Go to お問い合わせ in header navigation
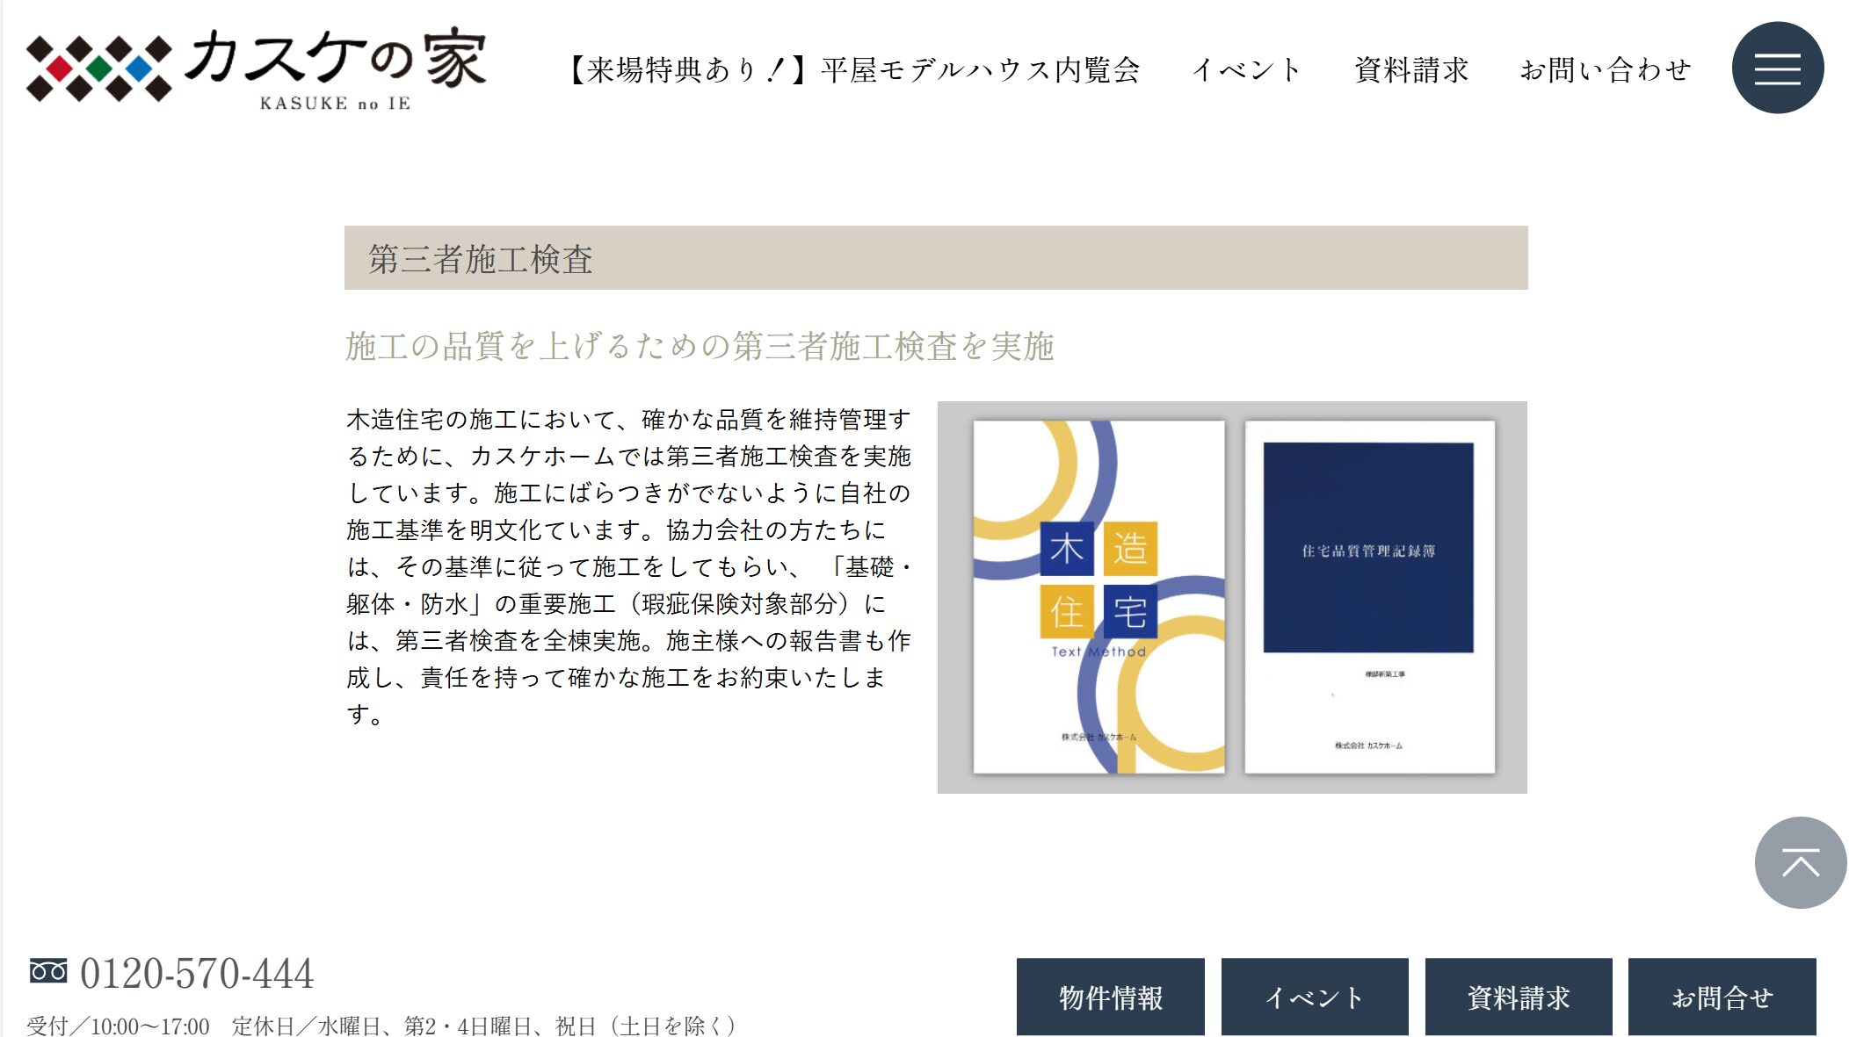Viewport: 1849px width, 1037px height. pyautogui.click(x=1606, y=69)
